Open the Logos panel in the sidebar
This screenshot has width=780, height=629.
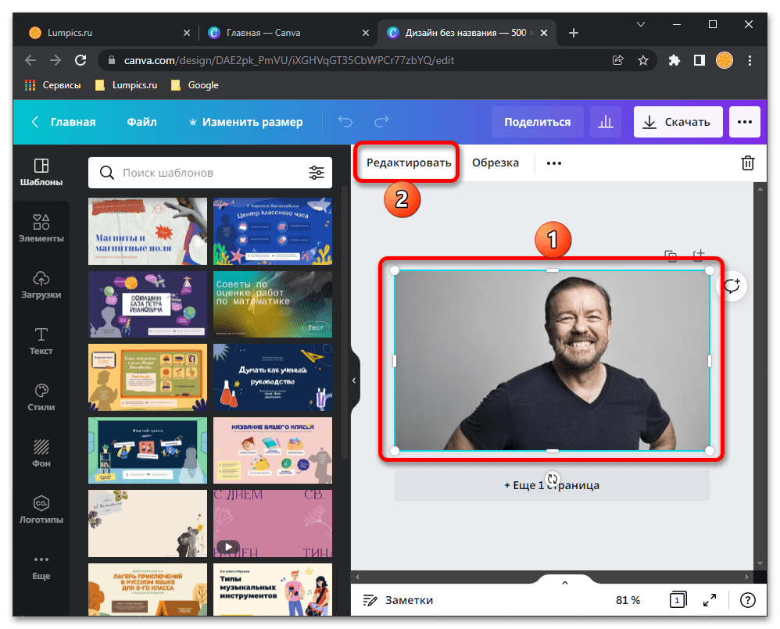(41, 509)
